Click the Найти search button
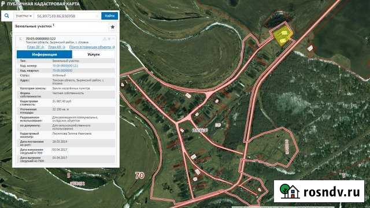Screen dimensions: 370x208 coord(109,16)
